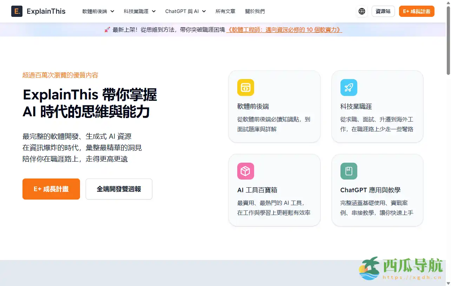Click the yellow 軟體前後端 code icon

coord(245,87)
